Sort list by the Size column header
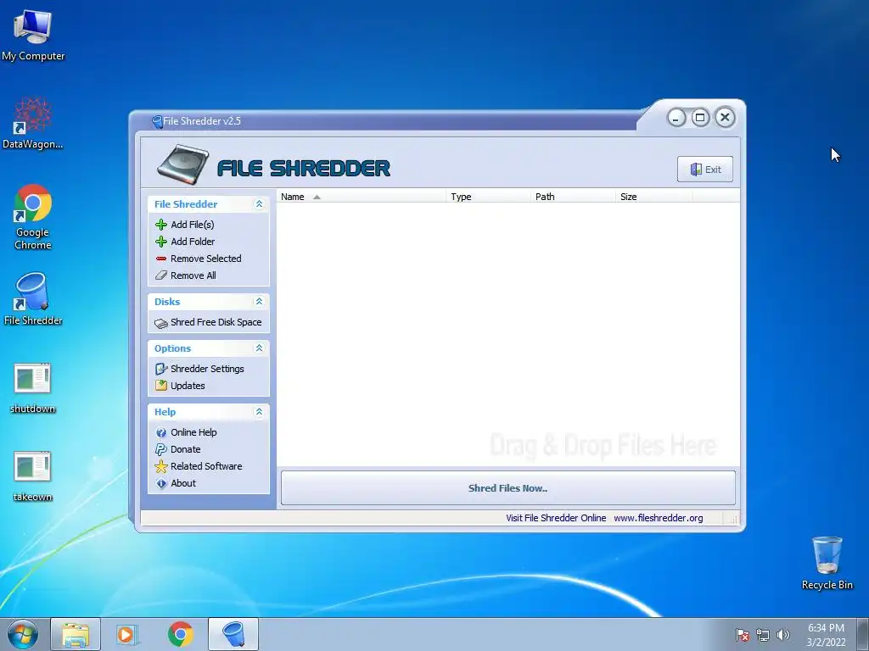Screen dimensions: 869x651 point(653,197)
